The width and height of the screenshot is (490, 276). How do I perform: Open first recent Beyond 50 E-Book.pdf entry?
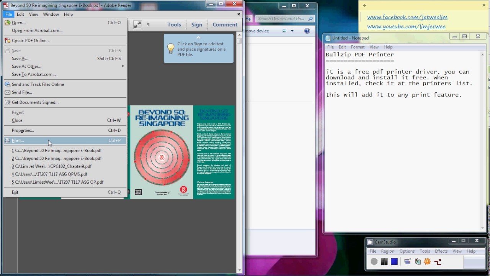[65, 151]
